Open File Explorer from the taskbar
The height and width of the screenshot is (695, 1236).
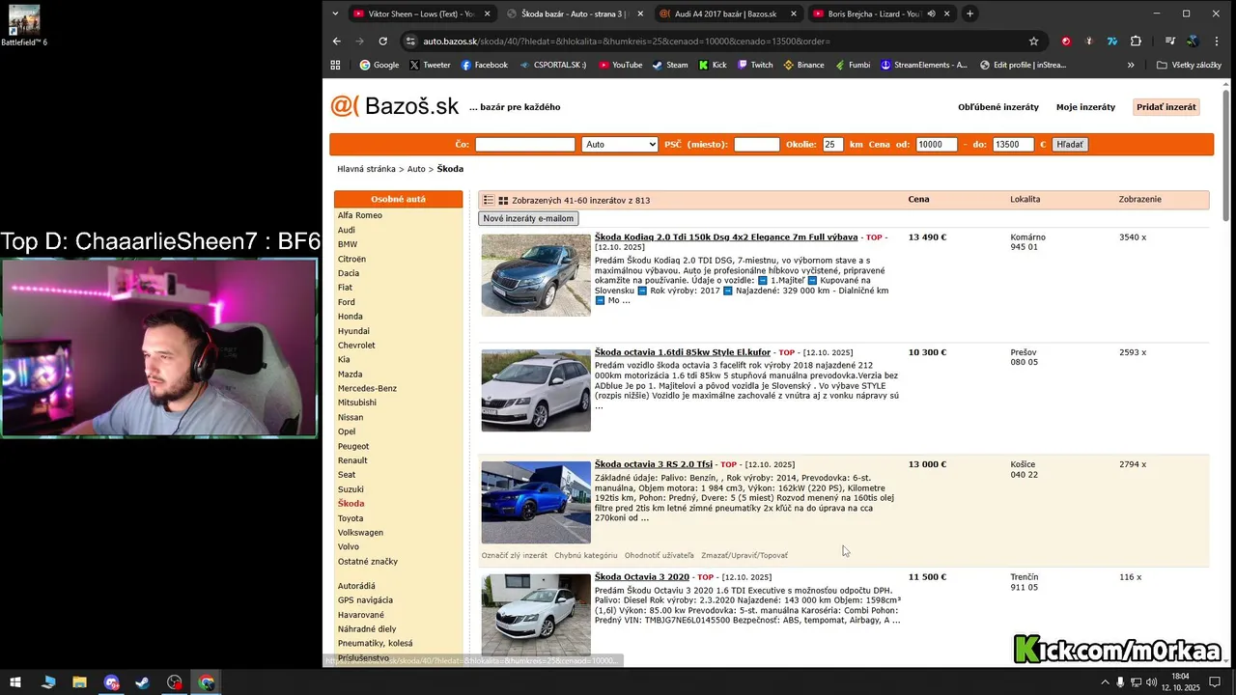click(x=80, y=682)
